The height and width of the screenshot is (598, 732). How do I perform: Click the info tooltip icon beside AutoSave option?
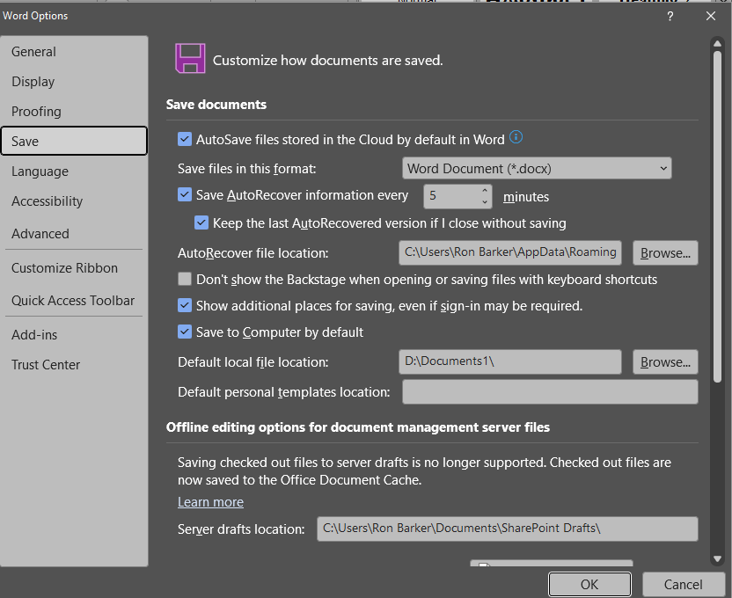[516, 136]
